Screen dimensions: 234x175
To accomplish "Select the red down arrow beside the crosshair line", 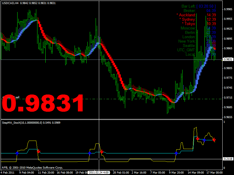I will coord(101,152).
